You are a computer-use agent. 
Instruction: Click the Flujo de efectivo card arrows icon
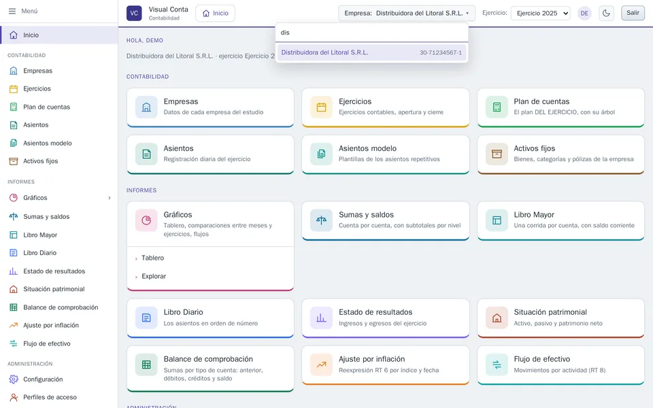[497, 364]
